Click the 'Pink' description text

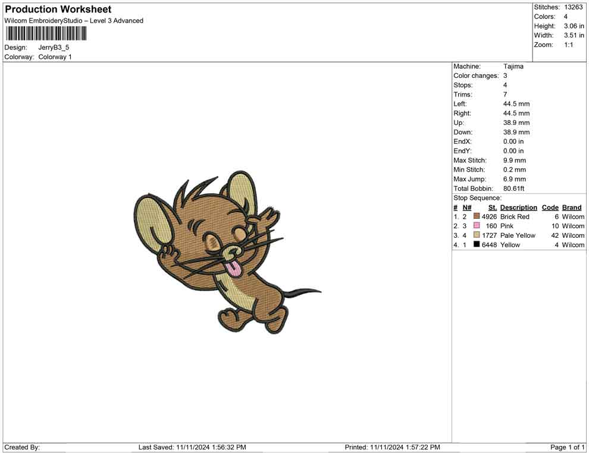click(507, 226)
